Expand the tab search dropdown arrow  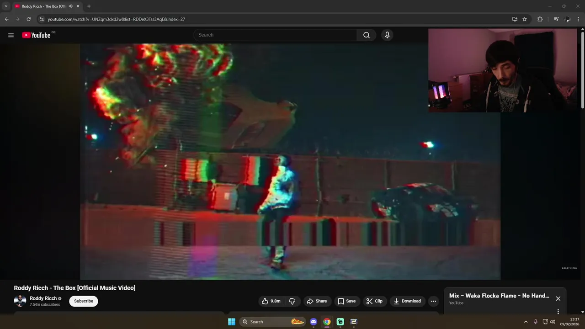tap(6, 6)
